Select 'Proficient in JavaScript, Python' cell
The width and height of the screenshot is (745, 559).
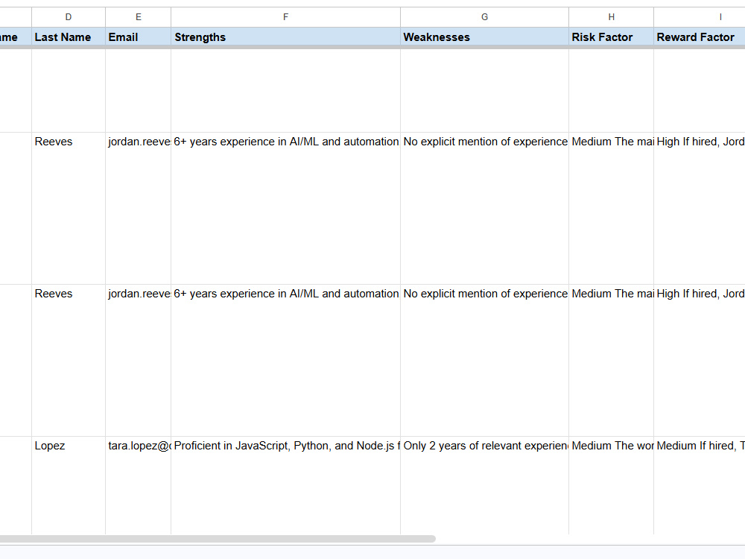tap(285, 485)
